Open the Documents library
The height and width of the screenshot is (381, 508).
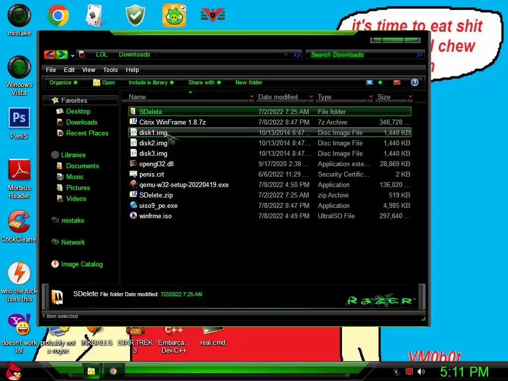(82, 166)
